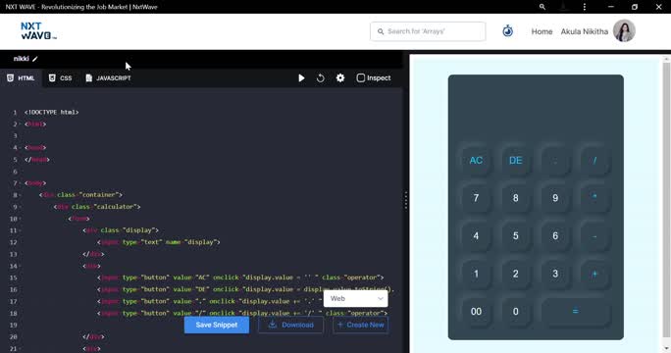Image resolution: width=671 pixels, height=353 pixels.
Task: Open the three-dot menu in the title bar
Action: [x=584, y=7]
